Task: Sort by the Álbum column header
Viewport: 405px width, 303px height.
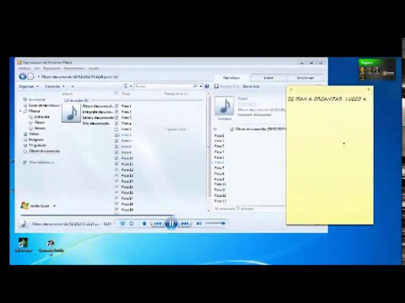Action: pos(67,93)
